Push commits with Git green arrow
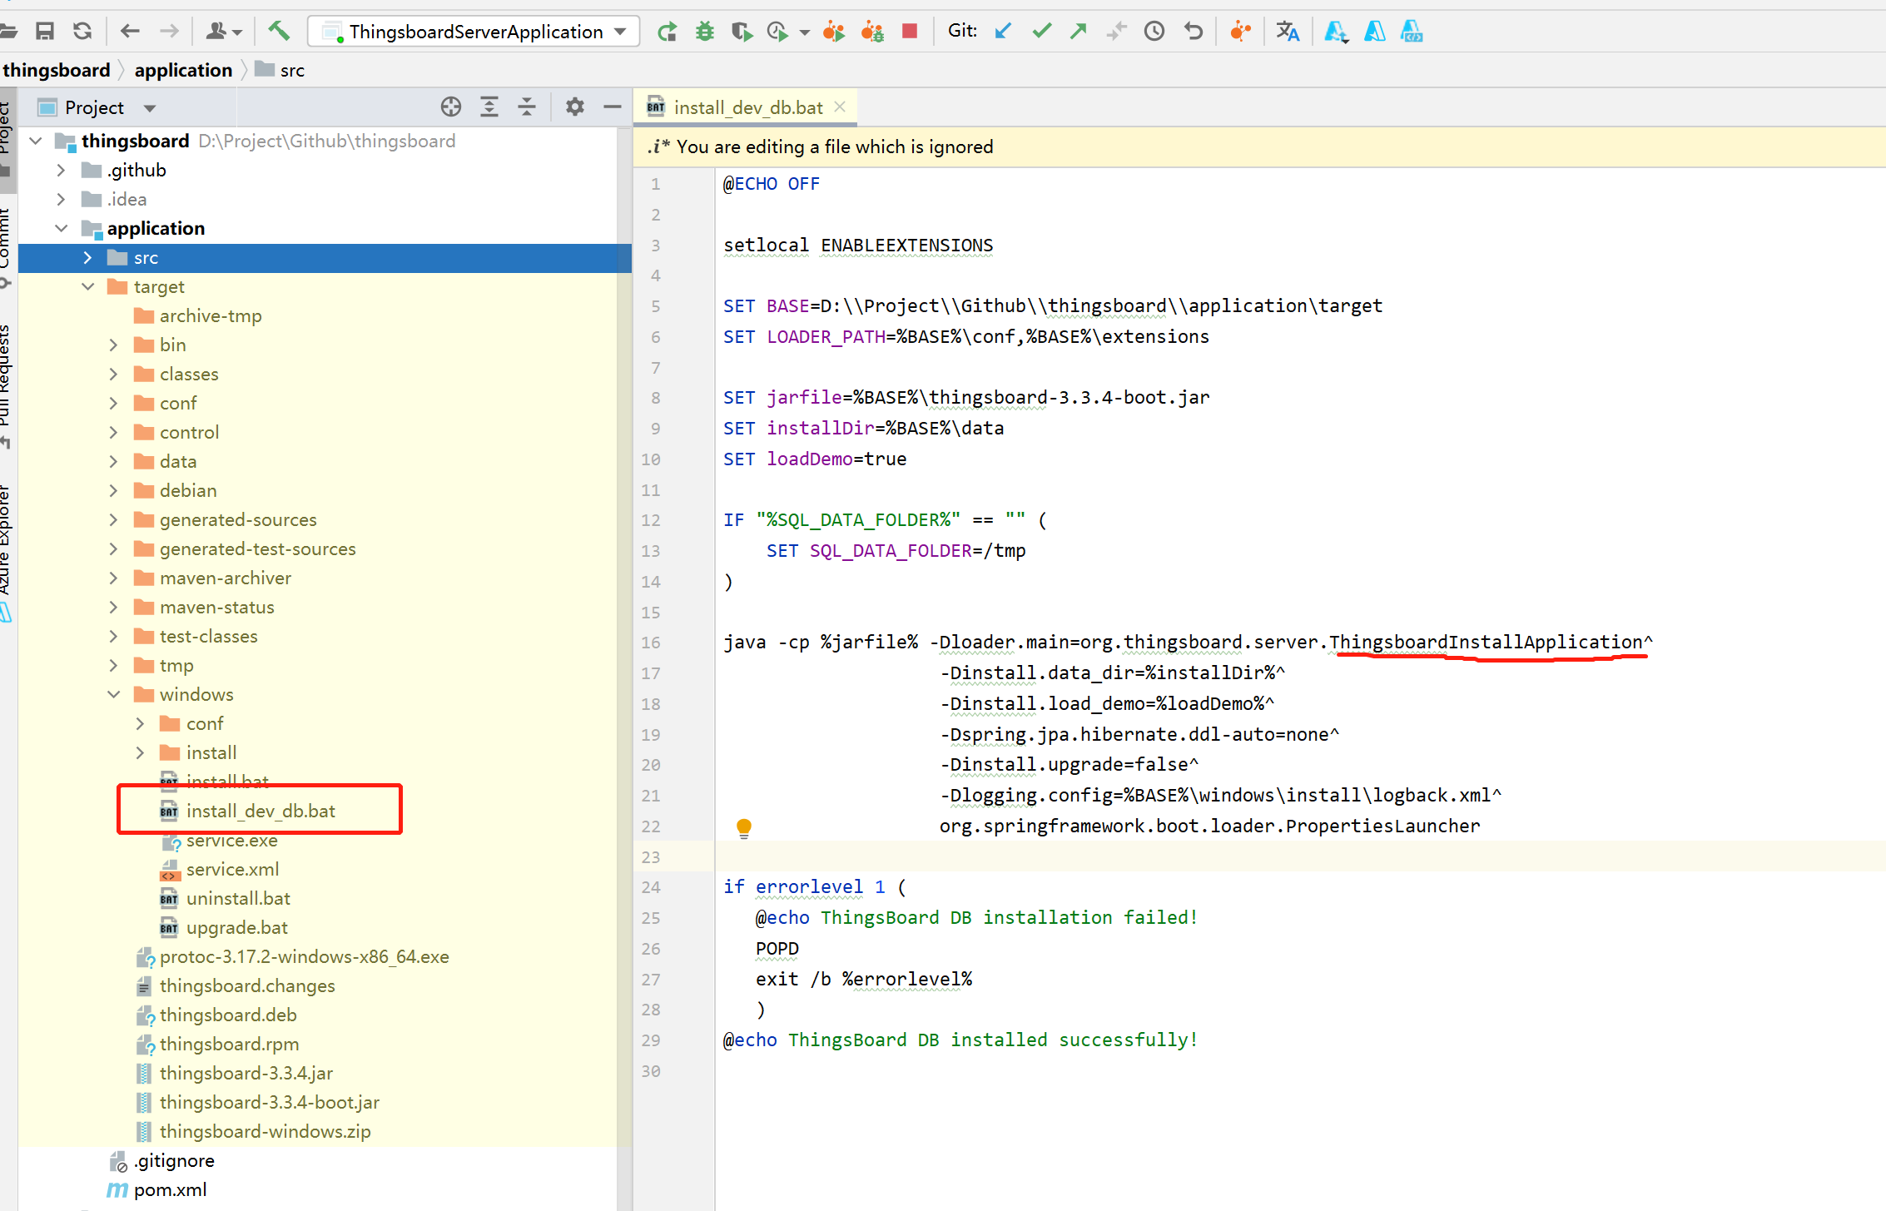The height and width of the screenshot is (1211, 1886). [x=1079, y=32]
